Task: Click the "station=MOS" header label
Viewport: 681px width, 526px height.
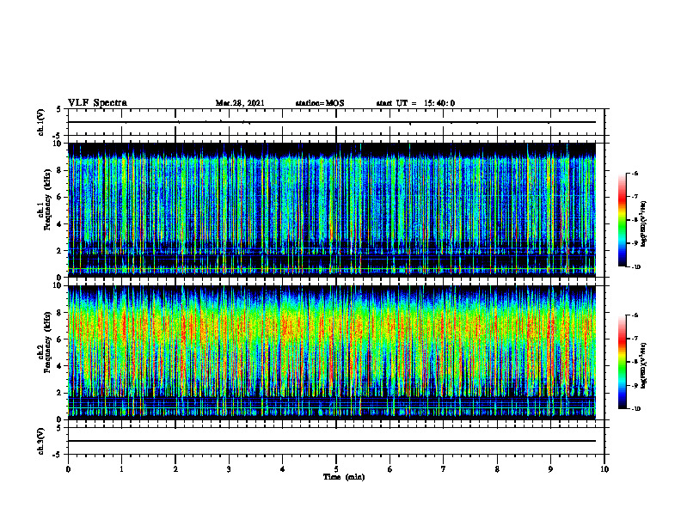Action: click(x=320, y=103)
